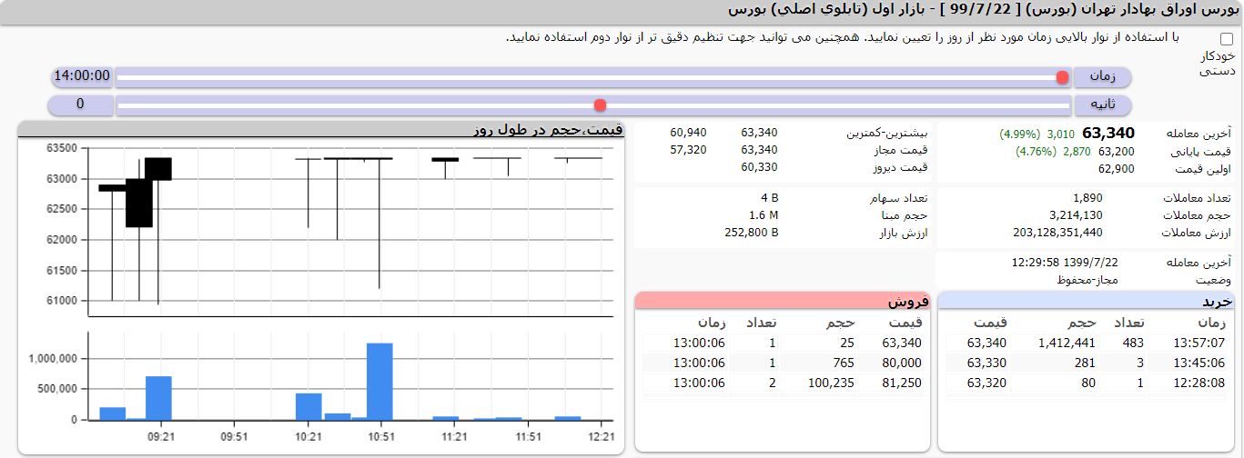
Task: Click the last trade price 63,340 in bold
Action: click(x=1108, y=134)
